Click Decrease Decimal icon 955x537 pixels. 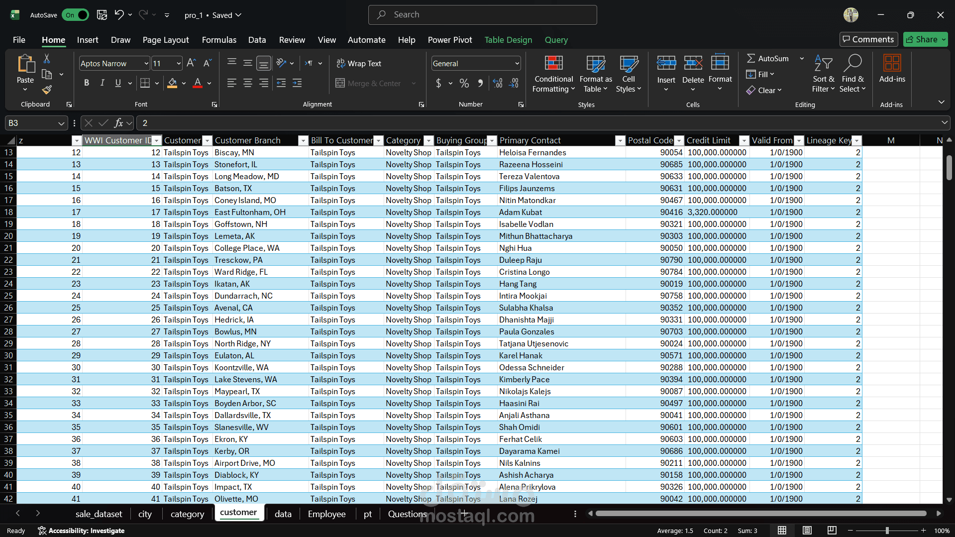point(514,83)
